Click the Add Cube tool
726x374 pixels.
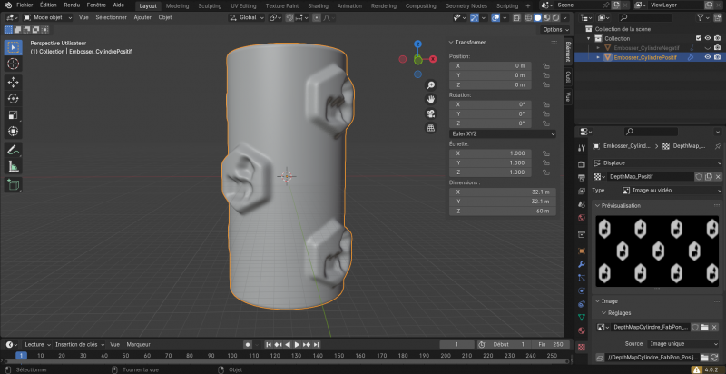(14, 185)
